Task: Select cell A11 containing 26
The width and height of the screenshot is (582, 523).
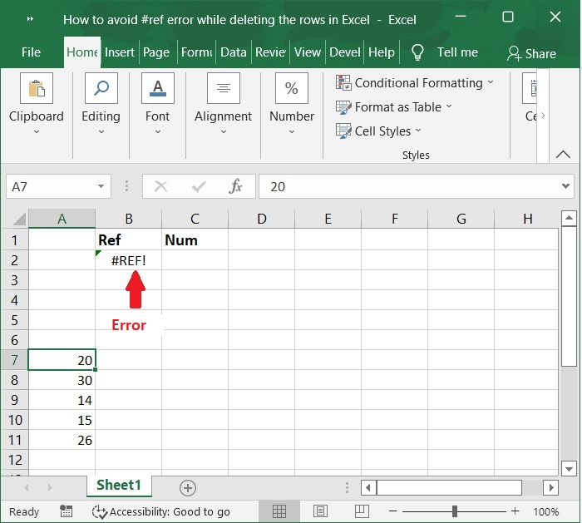Action: (62, 440)
